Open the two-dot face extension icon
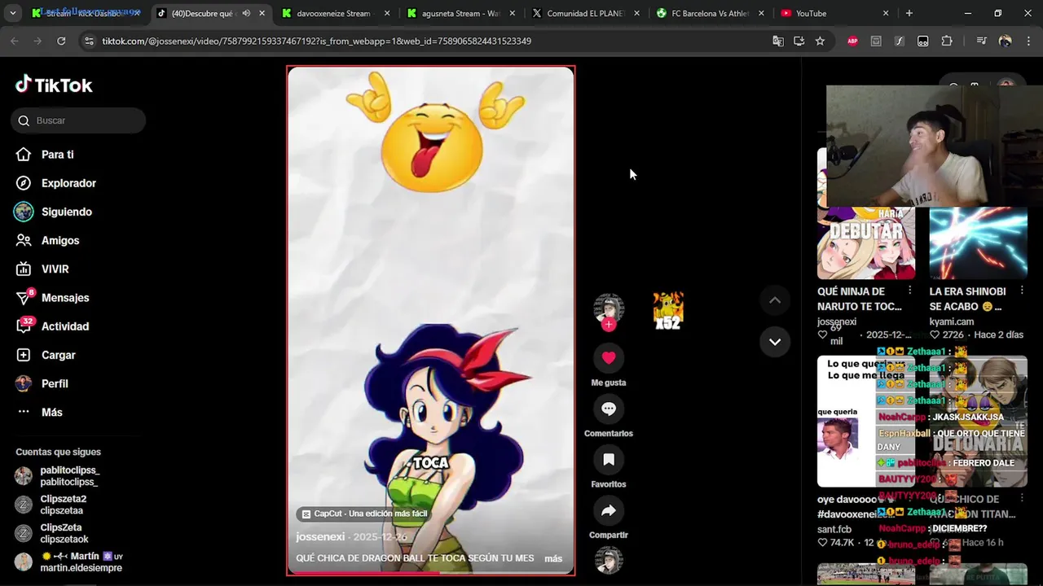This screenshot has height=586, width=1043. [923, 41]
